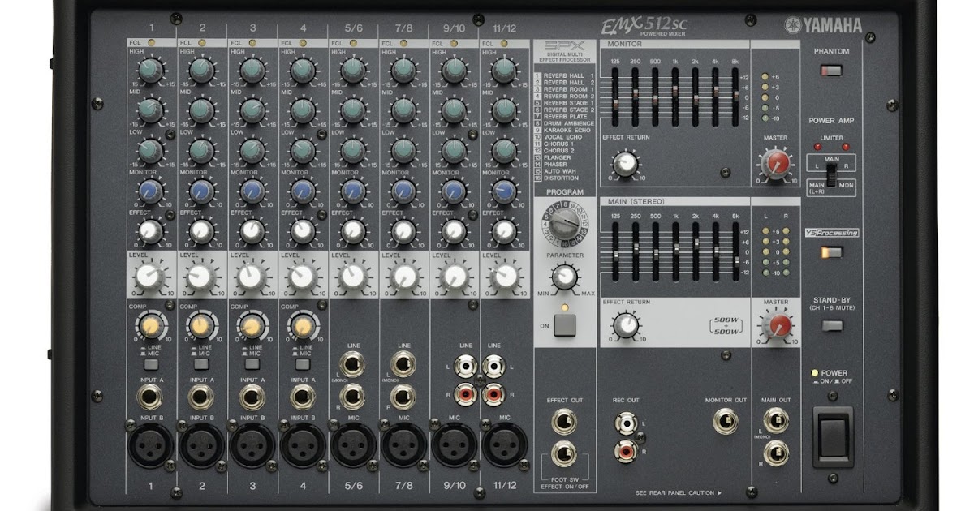The image size is (974, 511).
Task: Click the MONITOR OUT jack
Action: coord(724,422)
